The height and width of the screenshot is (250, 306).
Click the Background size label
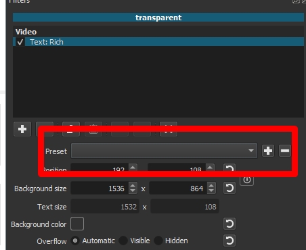41,189
